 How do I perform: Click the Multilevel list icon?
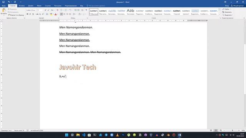point(70,10)
